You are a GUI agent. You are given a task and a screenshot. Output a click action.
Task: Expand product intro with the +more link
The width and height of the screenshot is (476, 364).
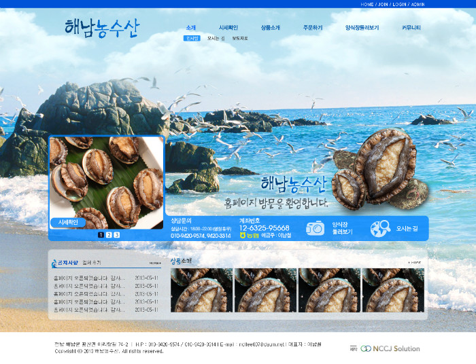click(414, 261)
